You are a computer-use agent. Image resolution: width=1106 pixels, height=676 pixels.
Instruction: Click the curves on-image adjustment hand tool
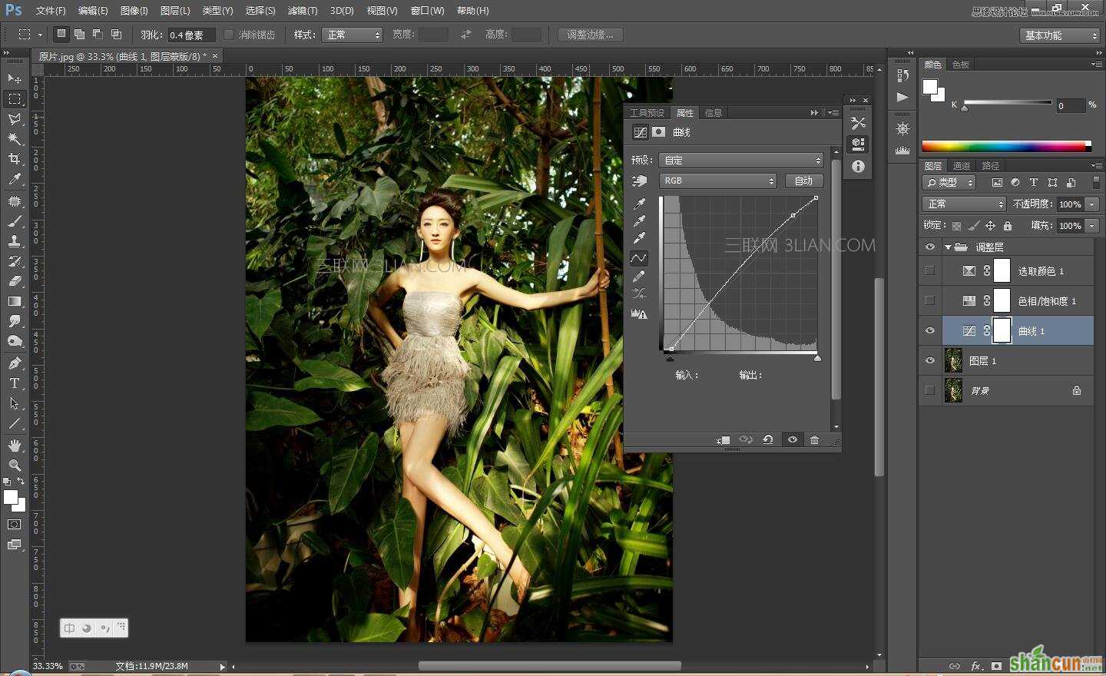click(639, 181)
